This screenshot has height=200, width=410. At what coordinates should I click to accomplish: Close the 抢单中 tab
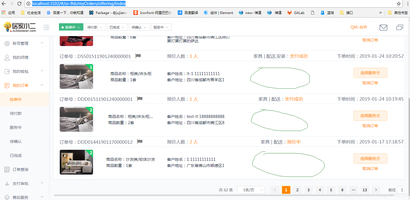coord(79,27)
